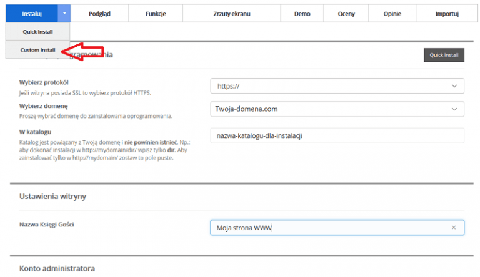Switch to the Opinie tab

(392, 14)
